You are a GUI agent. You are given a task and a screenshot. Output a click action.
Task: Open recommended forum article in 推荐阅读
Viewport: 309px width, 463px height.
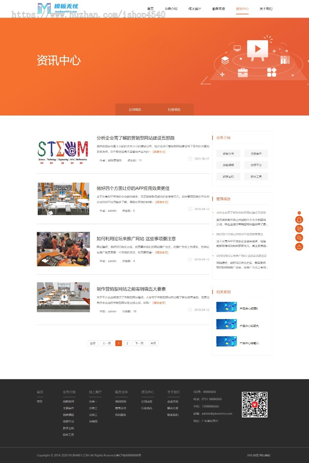(241, 256)
